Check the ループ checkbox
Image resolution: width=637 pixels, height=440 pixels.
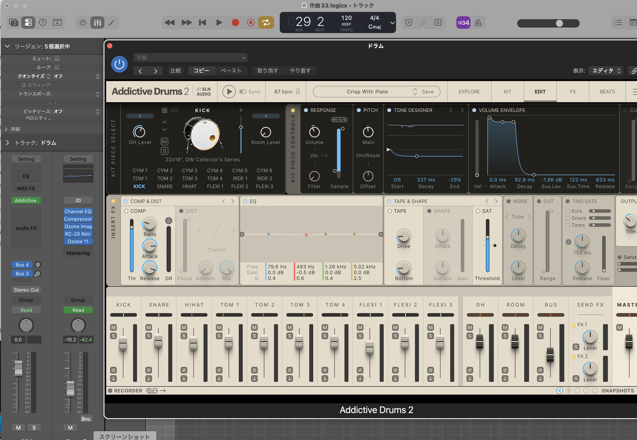[57, 67]
